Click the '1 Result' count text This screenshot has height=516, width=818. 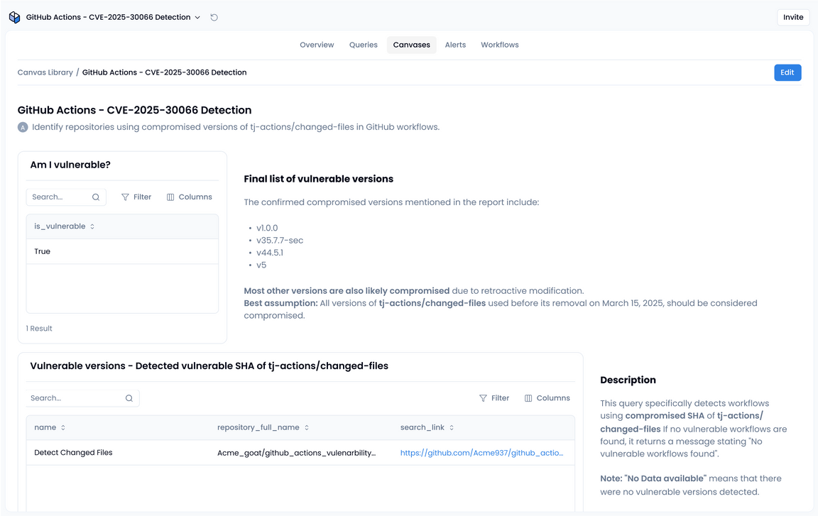(x=39, y=329)
